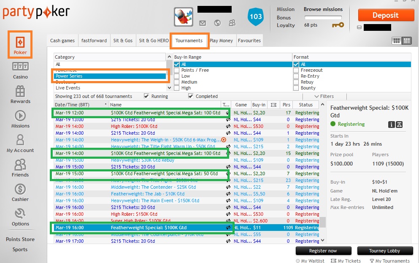419x263 pixels.
Task: Open the fastforward tab
Action: click(94, 41)
